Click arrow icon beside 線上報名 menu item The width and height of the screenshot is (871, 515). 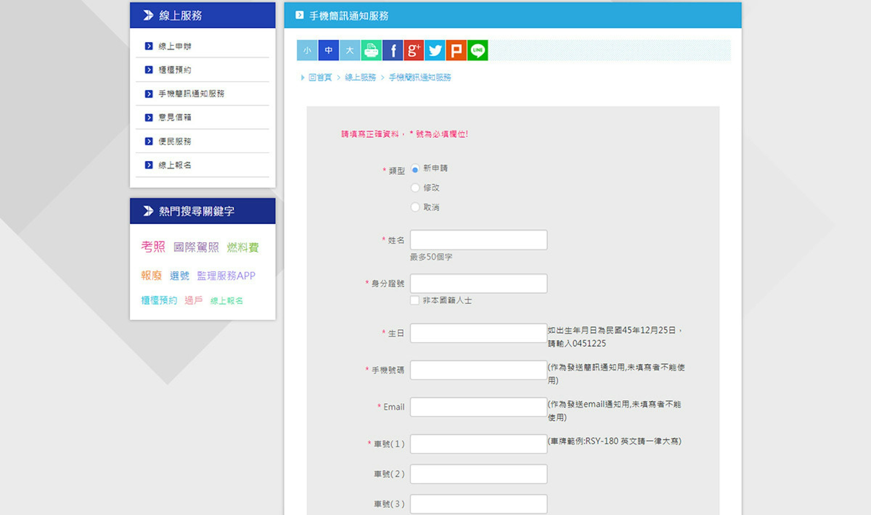tap(149, 165)
